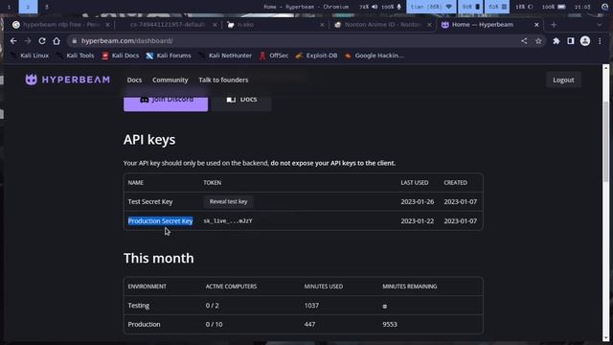Click the Hyperbeam logo
Image resolution: width=613 pixels, height=345 pixels.
click(67, 80)
